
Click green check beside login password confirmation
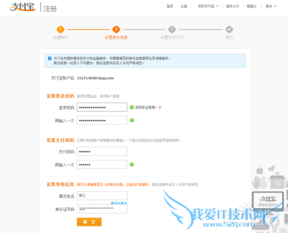(132, 120)
